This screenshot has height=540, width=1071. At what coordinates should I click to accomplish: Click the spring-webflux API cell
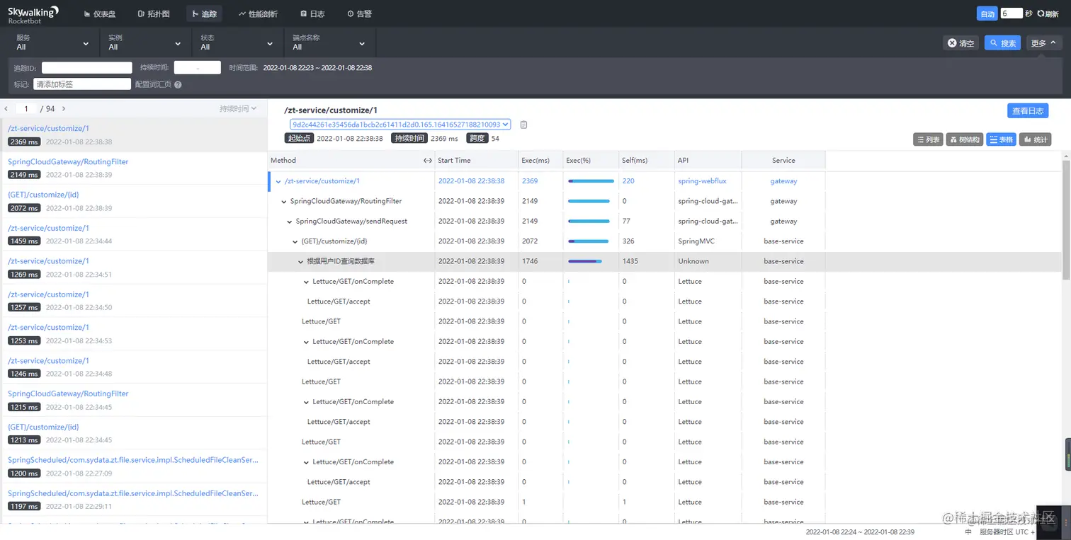click(x=702, y=181)
